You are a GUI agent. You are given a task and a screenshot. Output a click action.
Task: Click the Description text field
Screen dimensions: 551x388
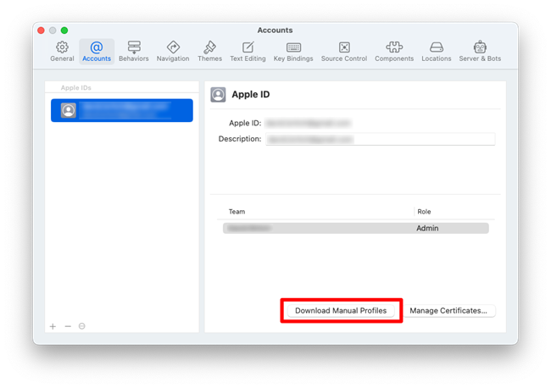tap(380, 139)
